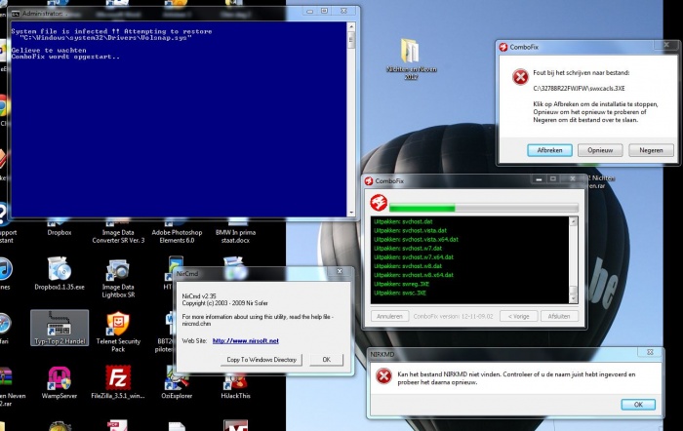Open the Nichten en Neven 2012 folder
The width and height of the screenshot is (683, 431).
click(x=411, y=59)
